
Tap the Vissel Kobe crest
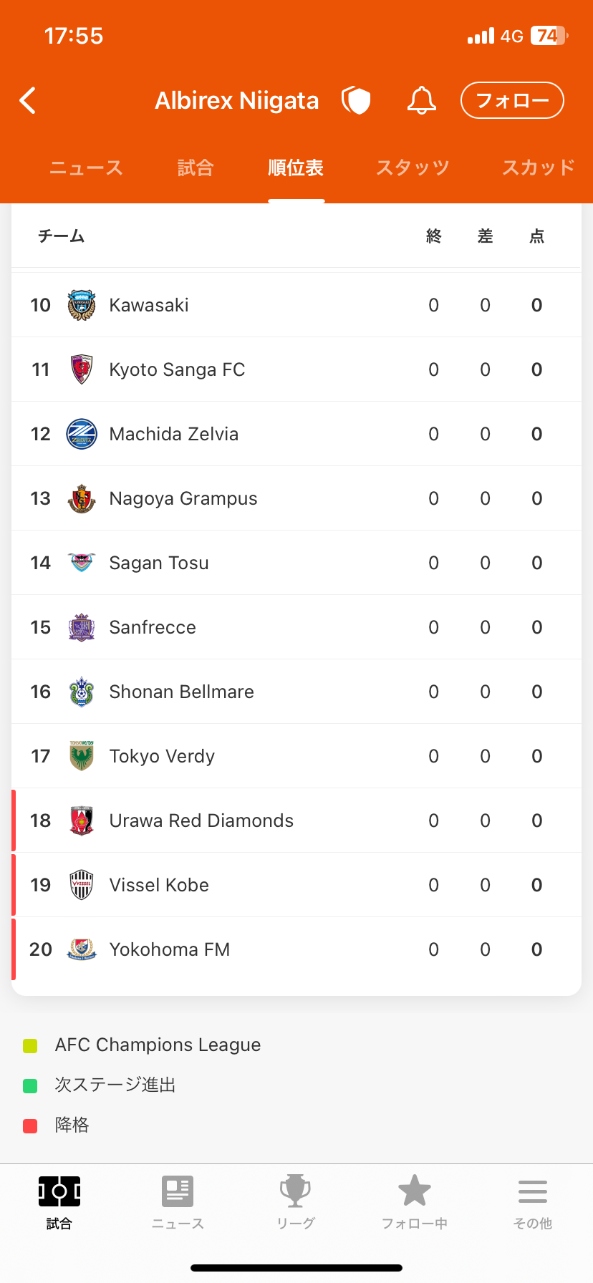point(82,885)
